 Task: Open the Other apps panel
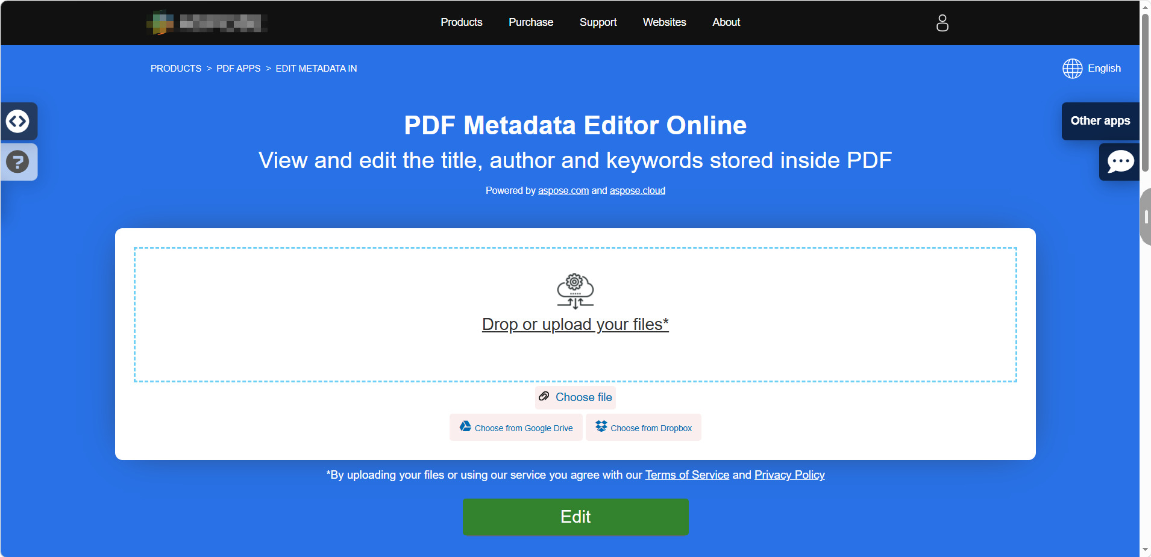tap(1100, 121)
